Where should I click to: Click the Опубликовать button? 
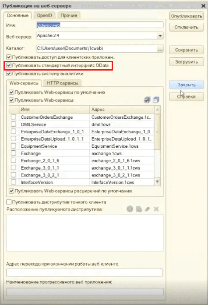coord(187,16)
